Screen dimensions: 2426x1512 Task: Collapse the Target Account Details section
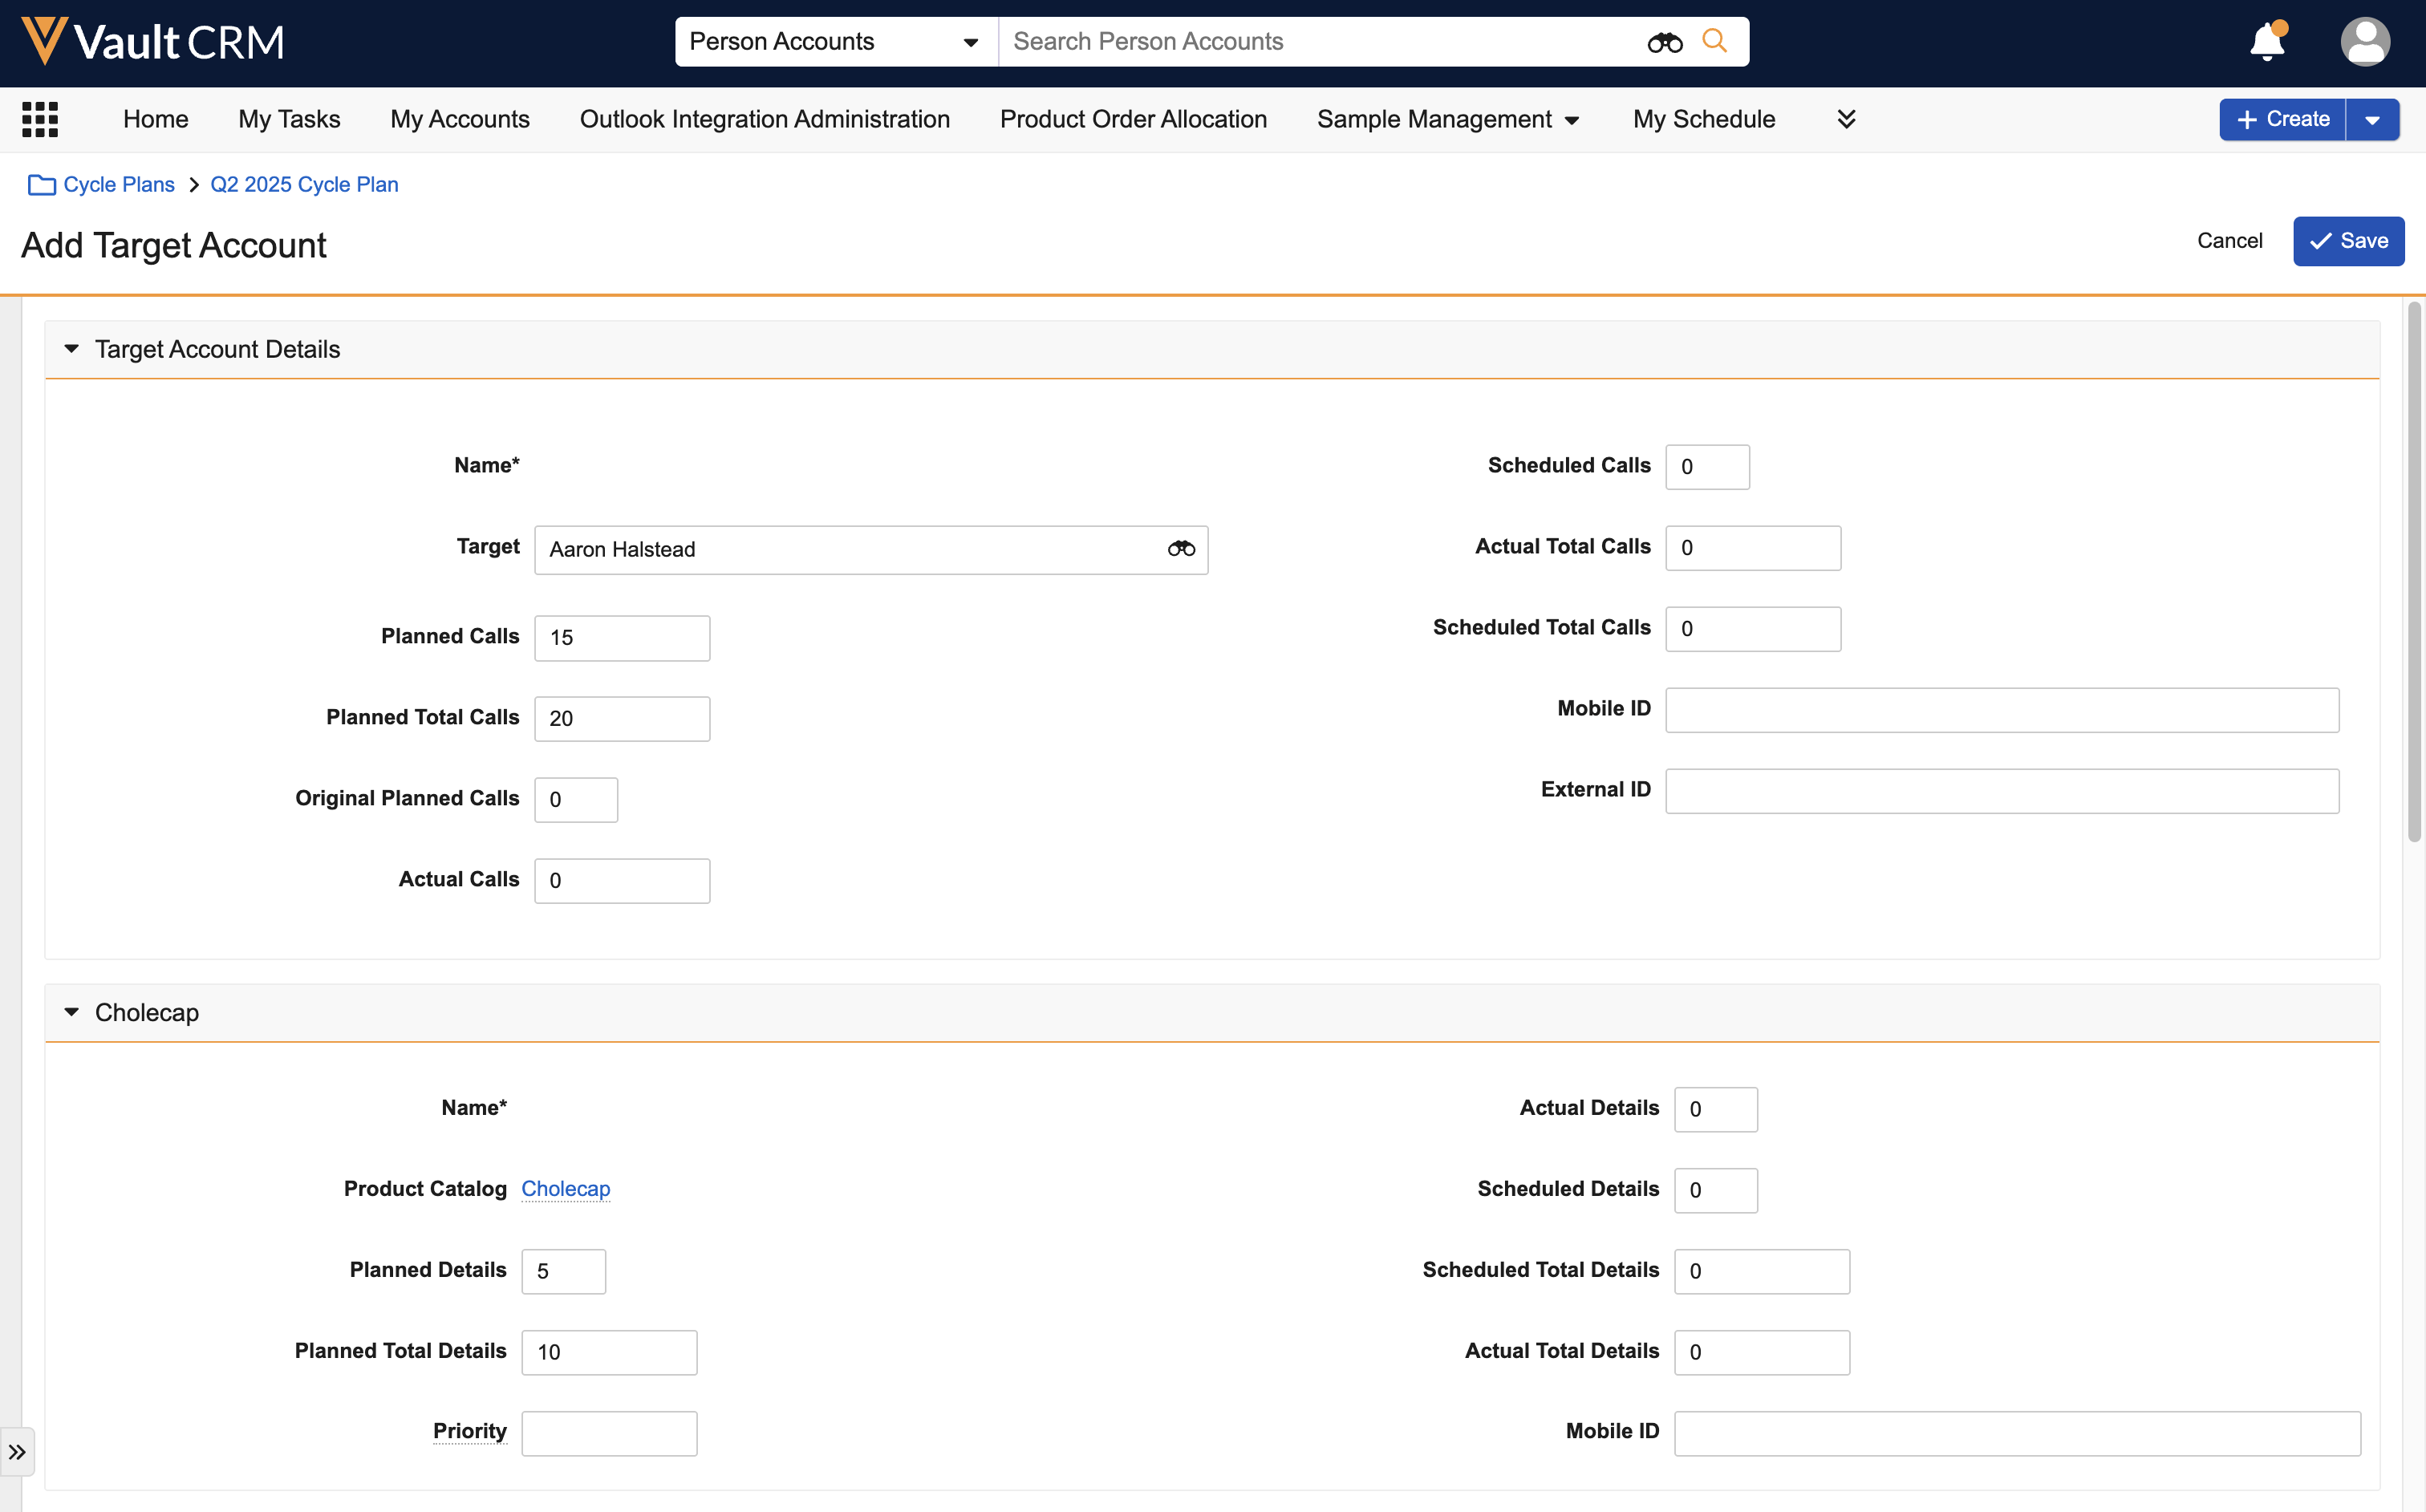pyautogui.click(x=72, y=349)
